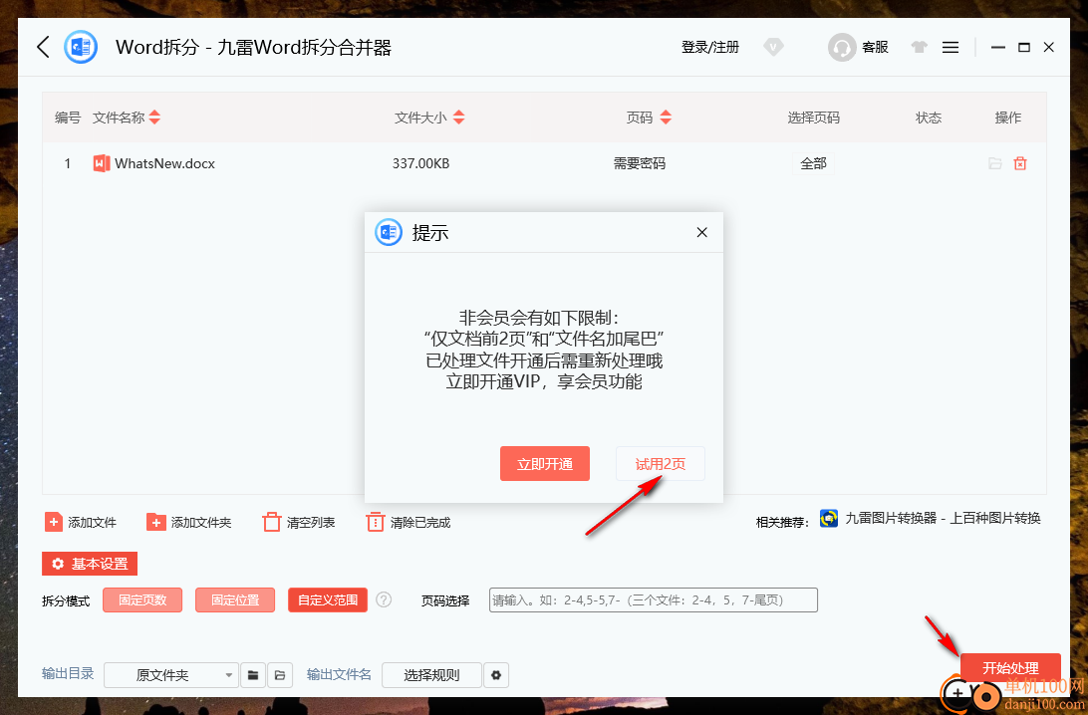Viewport: 1088px width, 715px height.
Task: Open output folder icon for WhatsNew.docx
Action: pyautogui.click(x=995, y=163)
